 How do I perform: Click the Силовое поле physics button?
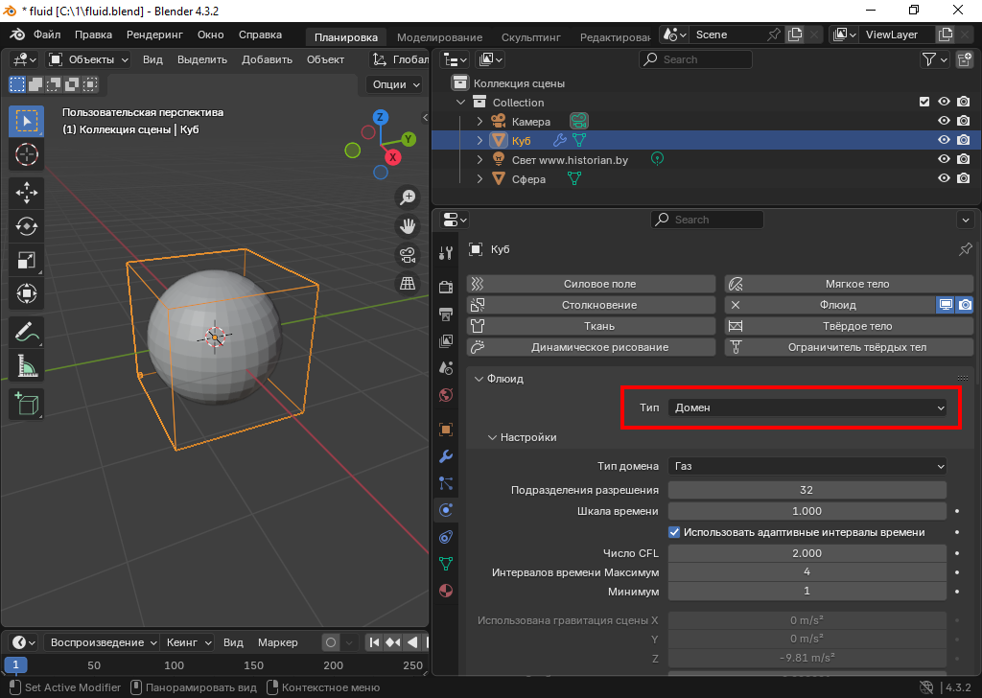[x=591, y=285]
